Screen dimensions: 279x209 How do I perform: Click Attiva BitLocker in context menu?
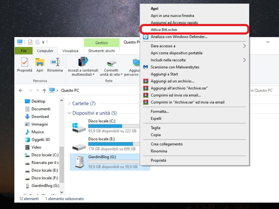pos(195,30)
